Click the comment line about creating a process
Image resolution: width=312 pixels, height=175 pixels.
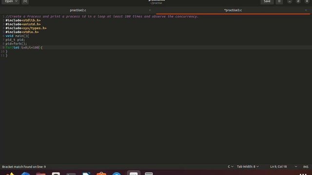pyautogui.click(x=102, y=17)
